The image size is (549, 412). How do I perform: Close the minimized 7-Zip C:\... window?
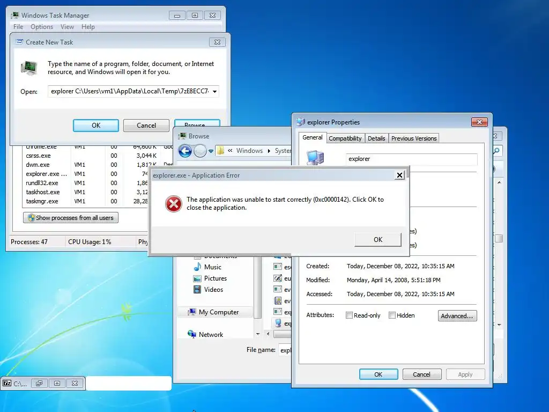coord(75,383)
